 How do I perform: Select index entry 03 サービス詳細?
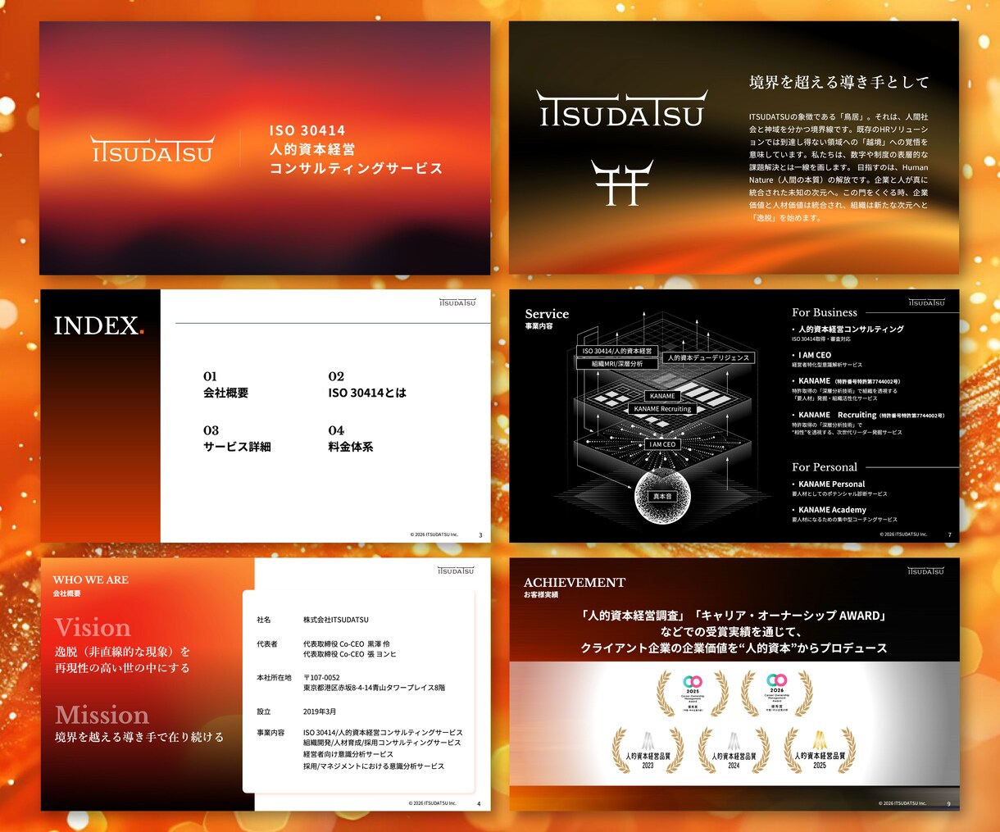pos(237,439)
